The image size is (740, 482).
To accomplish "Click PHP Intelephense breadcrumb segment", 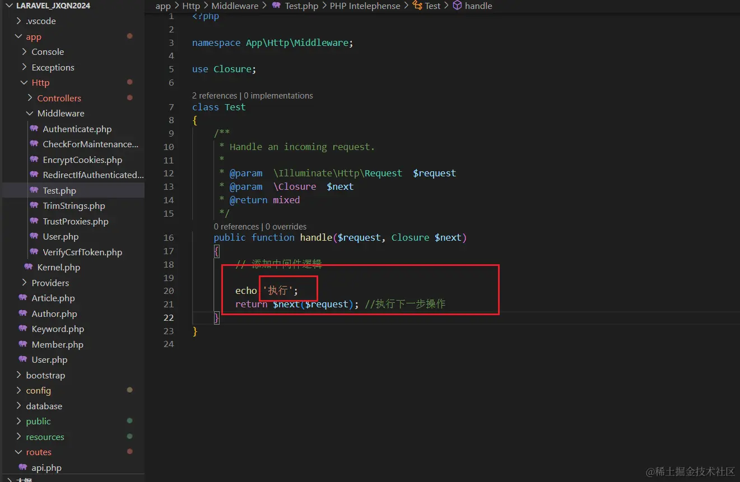I will (x=365, y=6).
